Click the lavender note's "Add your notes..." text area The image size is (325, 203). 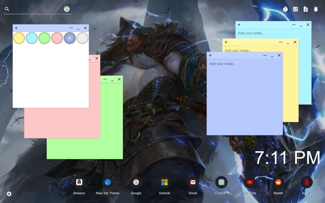pyautogui.click(x=245, y=97)
